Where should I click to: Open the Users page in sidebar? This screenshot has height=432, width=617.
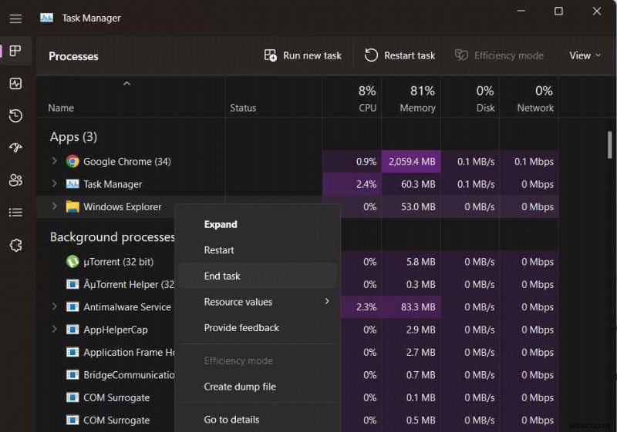click(x=15, y=180)
